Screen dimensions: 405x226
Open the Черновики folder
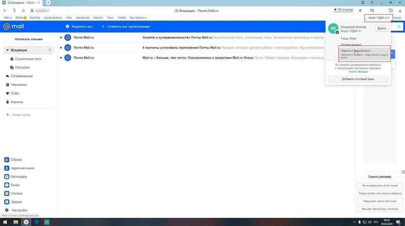pyautogui.click(x=16, y=85)
